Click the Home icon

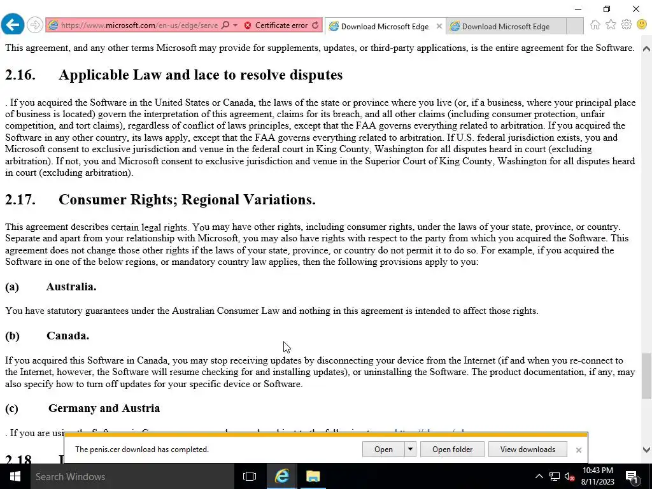point(595,25)
